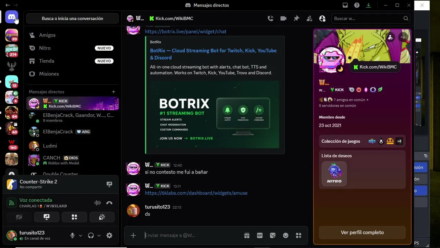Open the CANCH direct message
The width and height of the screenshot is (440, 248).
click(x=72, y=160)
